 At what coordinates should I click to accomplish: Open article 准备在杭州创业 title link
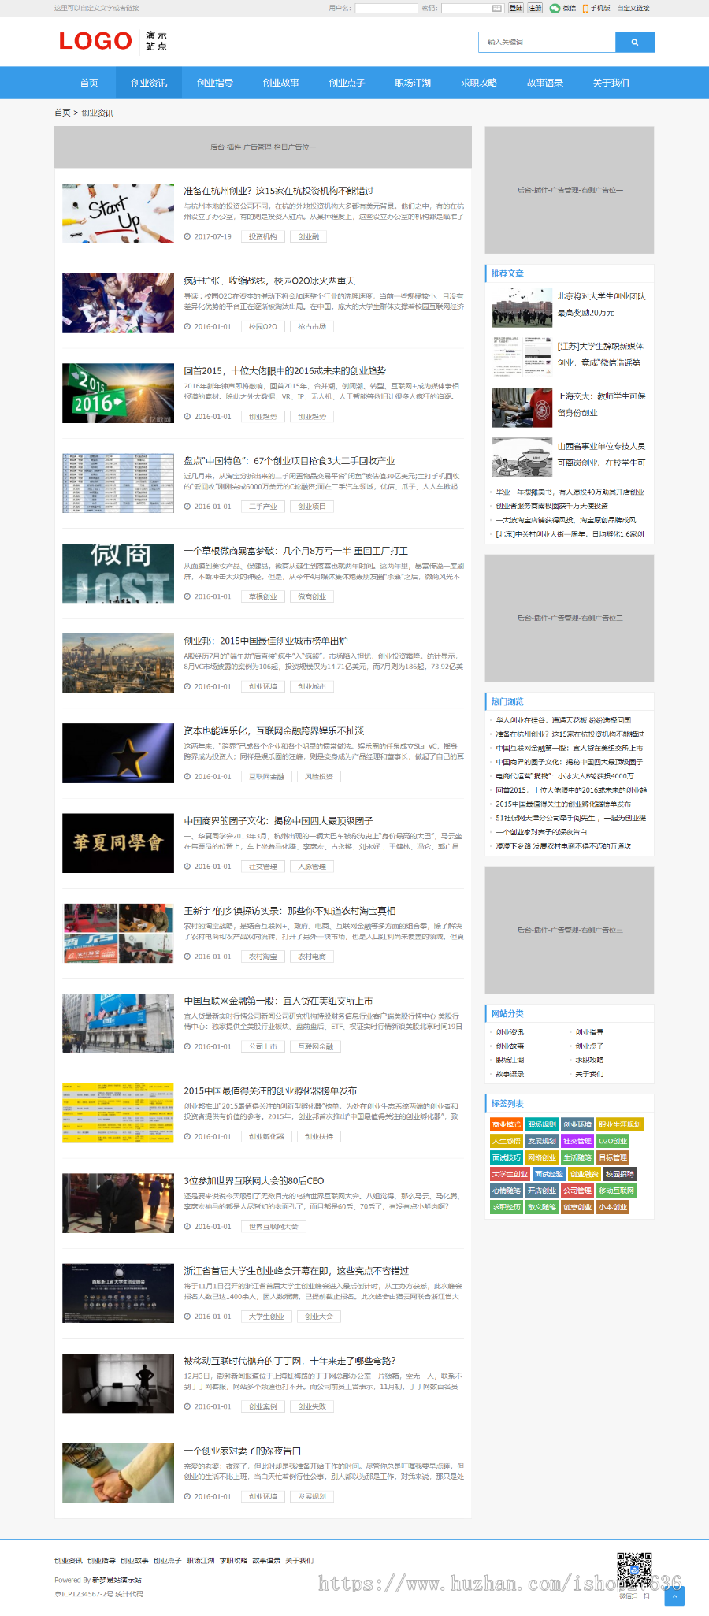pos(279,191)
